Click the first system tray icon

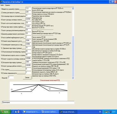click(104, 112)
